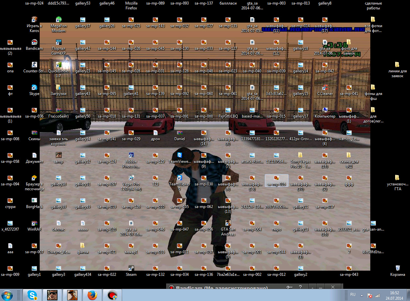The image size is (410, 301).
Task: Select the Skype desktop icon
Action: 34,90
